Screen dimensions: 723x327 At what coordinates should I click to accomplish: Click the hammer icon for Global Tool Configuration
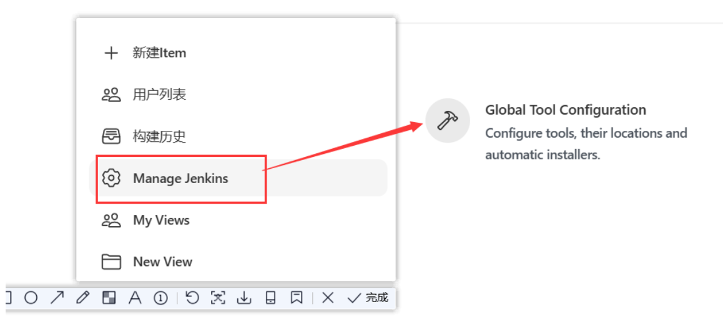[448, 121]
